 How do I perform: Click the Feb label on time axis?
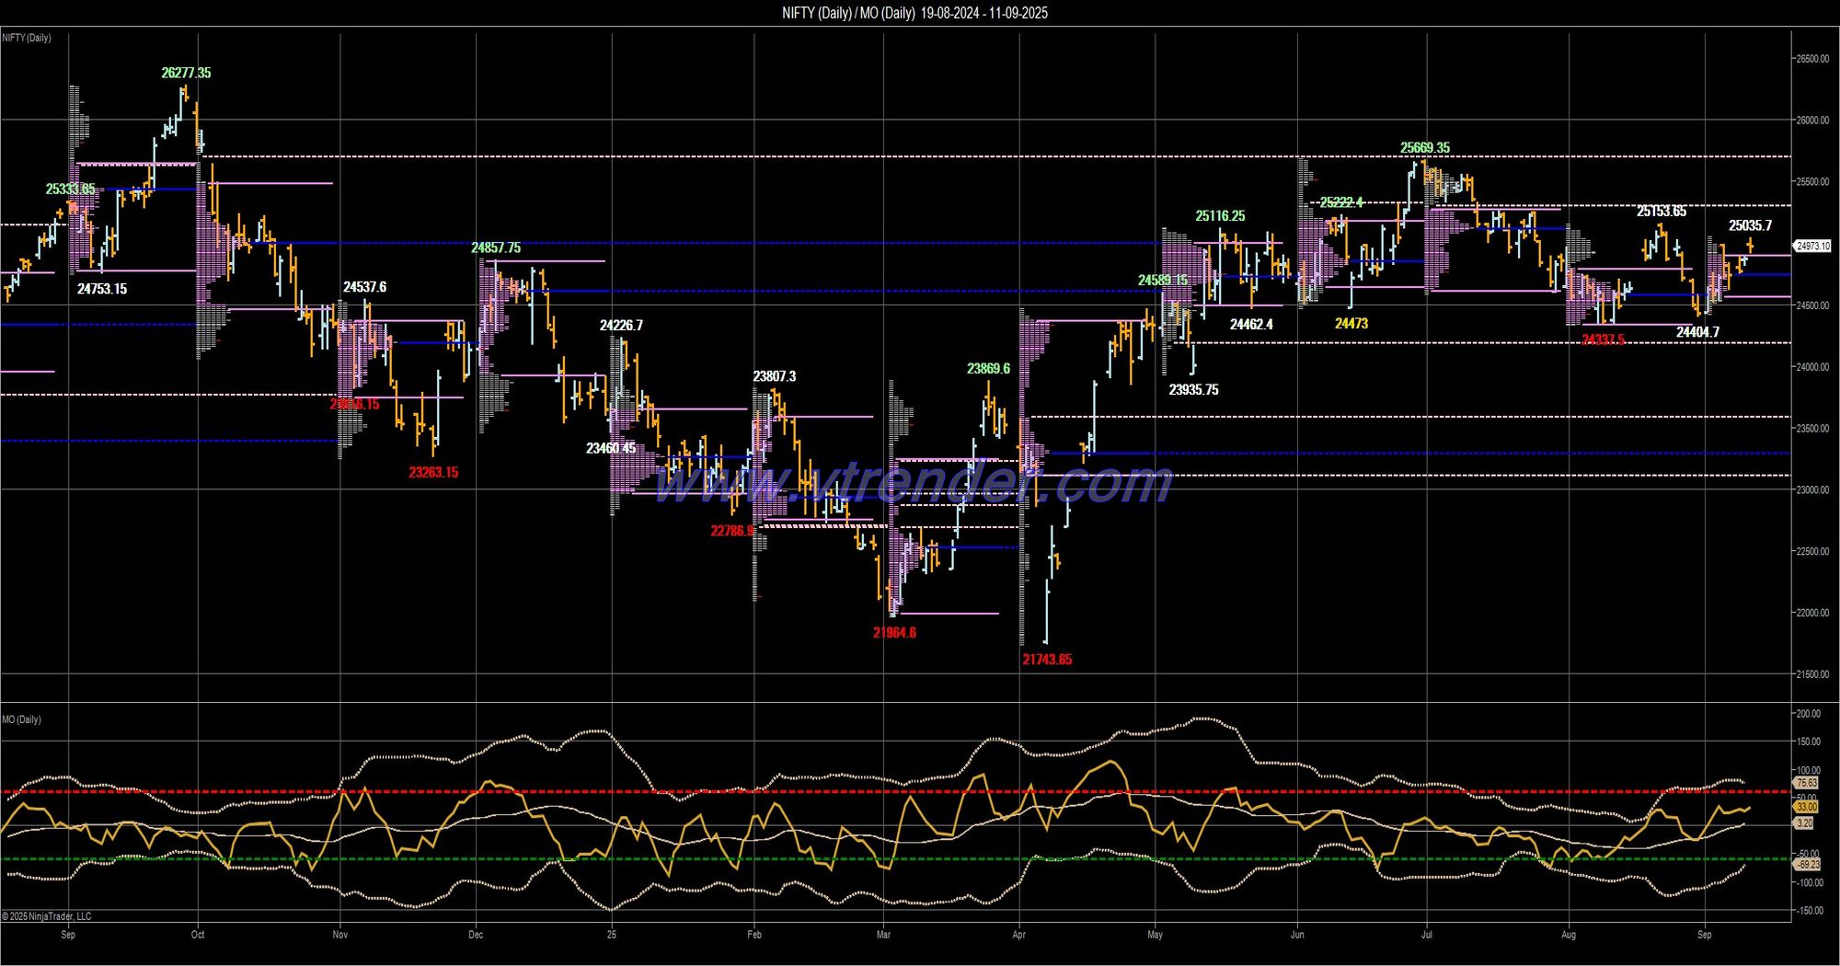click(754, 935)
